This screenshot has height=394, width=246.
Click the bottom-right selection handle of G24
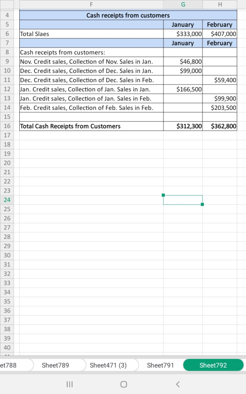click(x=203, y=204)
